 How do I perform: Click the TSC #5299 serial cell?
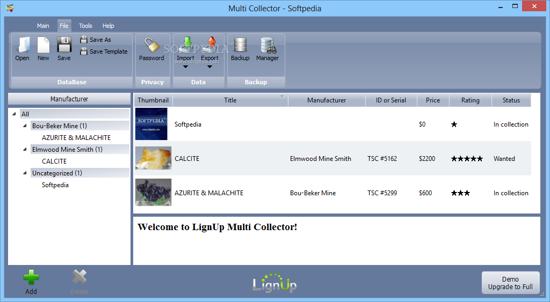[x=382, y=193]
